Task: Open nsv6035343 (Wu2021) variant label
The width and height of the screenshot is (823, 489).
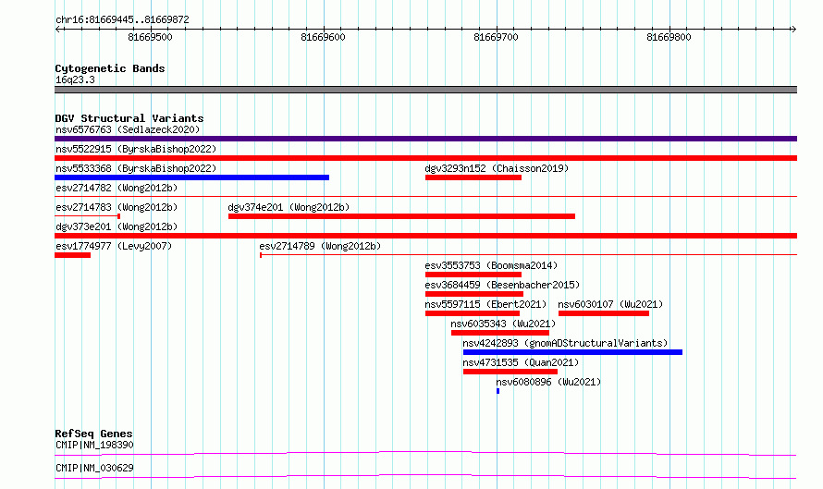Action: point(503,324)
